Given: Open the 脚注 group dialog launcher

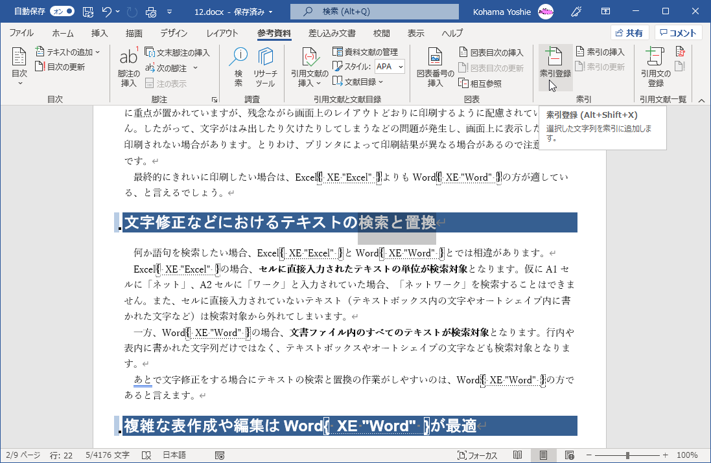Looking at the screenshot, I should pos(214,99).
